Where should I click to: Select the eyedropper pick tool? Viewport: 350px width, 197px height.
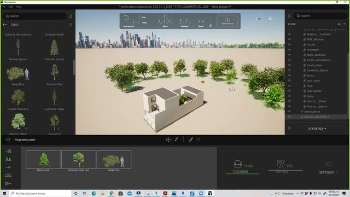coord(176,140)
